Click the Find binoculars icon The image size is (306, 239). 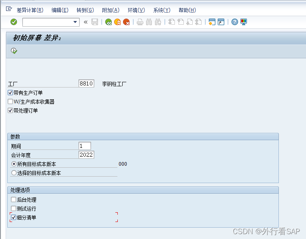click(149, 22)
